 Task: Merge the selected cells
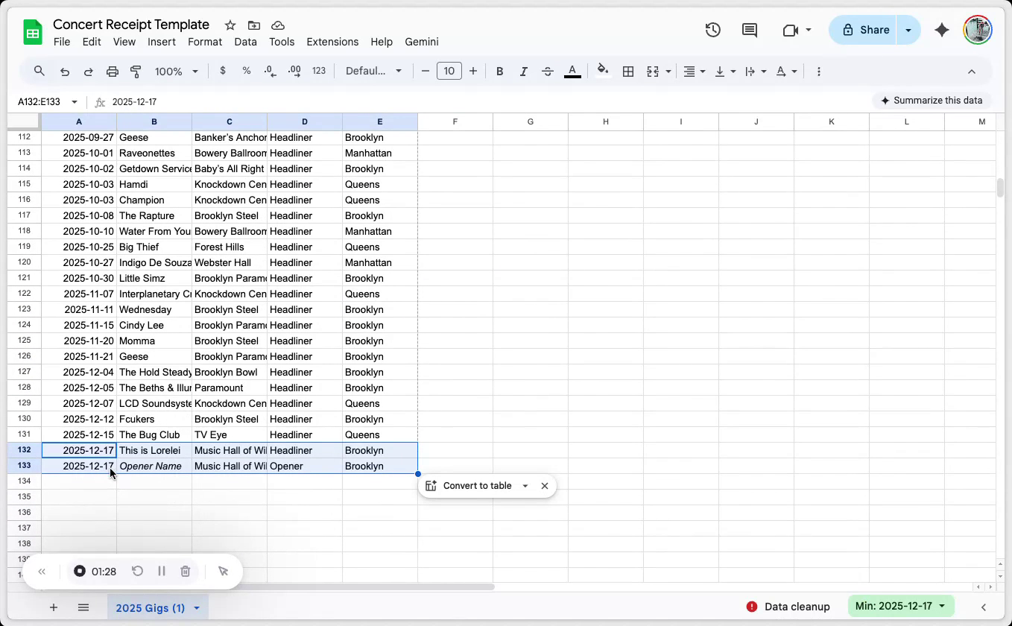[653, 72]
